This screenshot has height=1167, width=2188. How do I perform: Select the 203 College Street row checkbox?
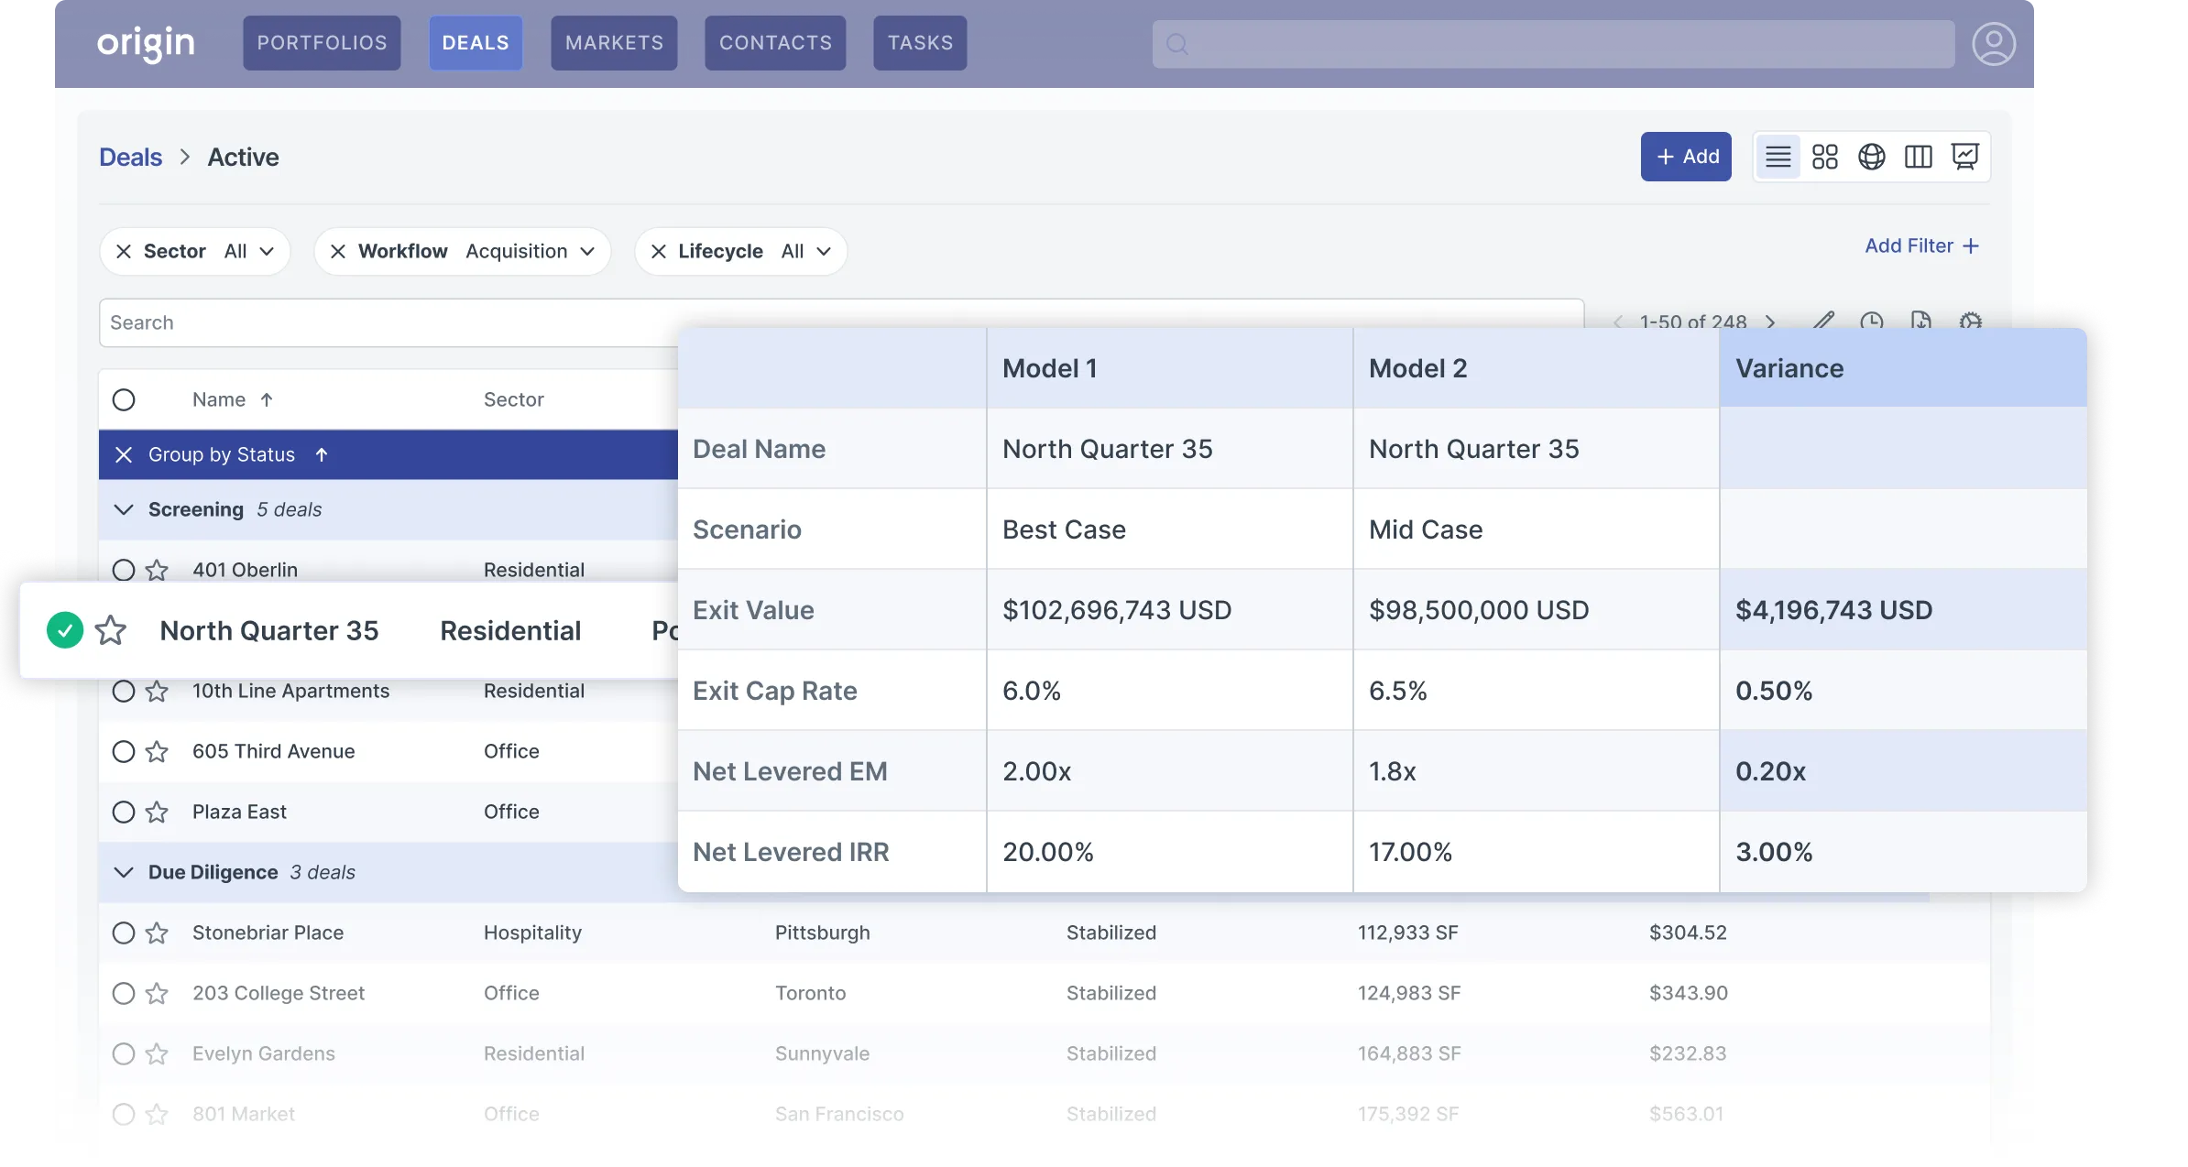(124, 993)
